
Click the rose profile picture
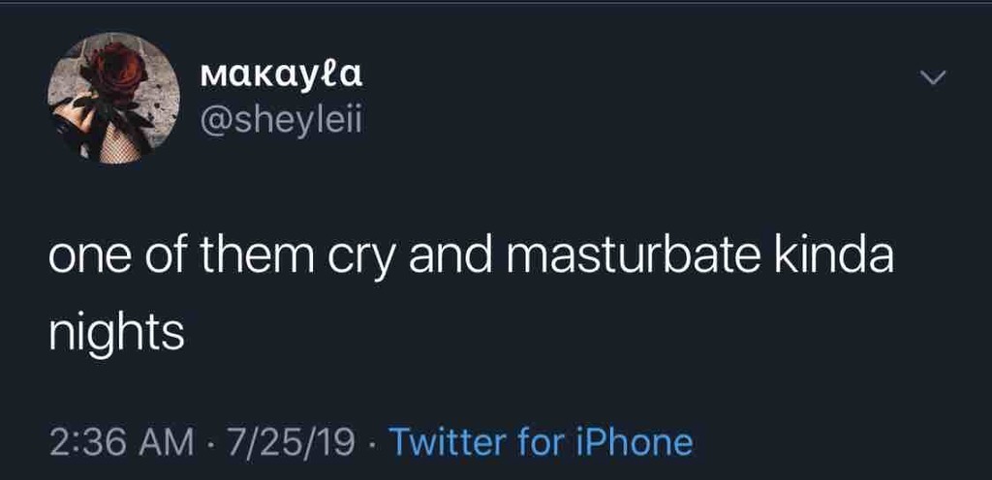pyautogui.click(x=113, y=98)
